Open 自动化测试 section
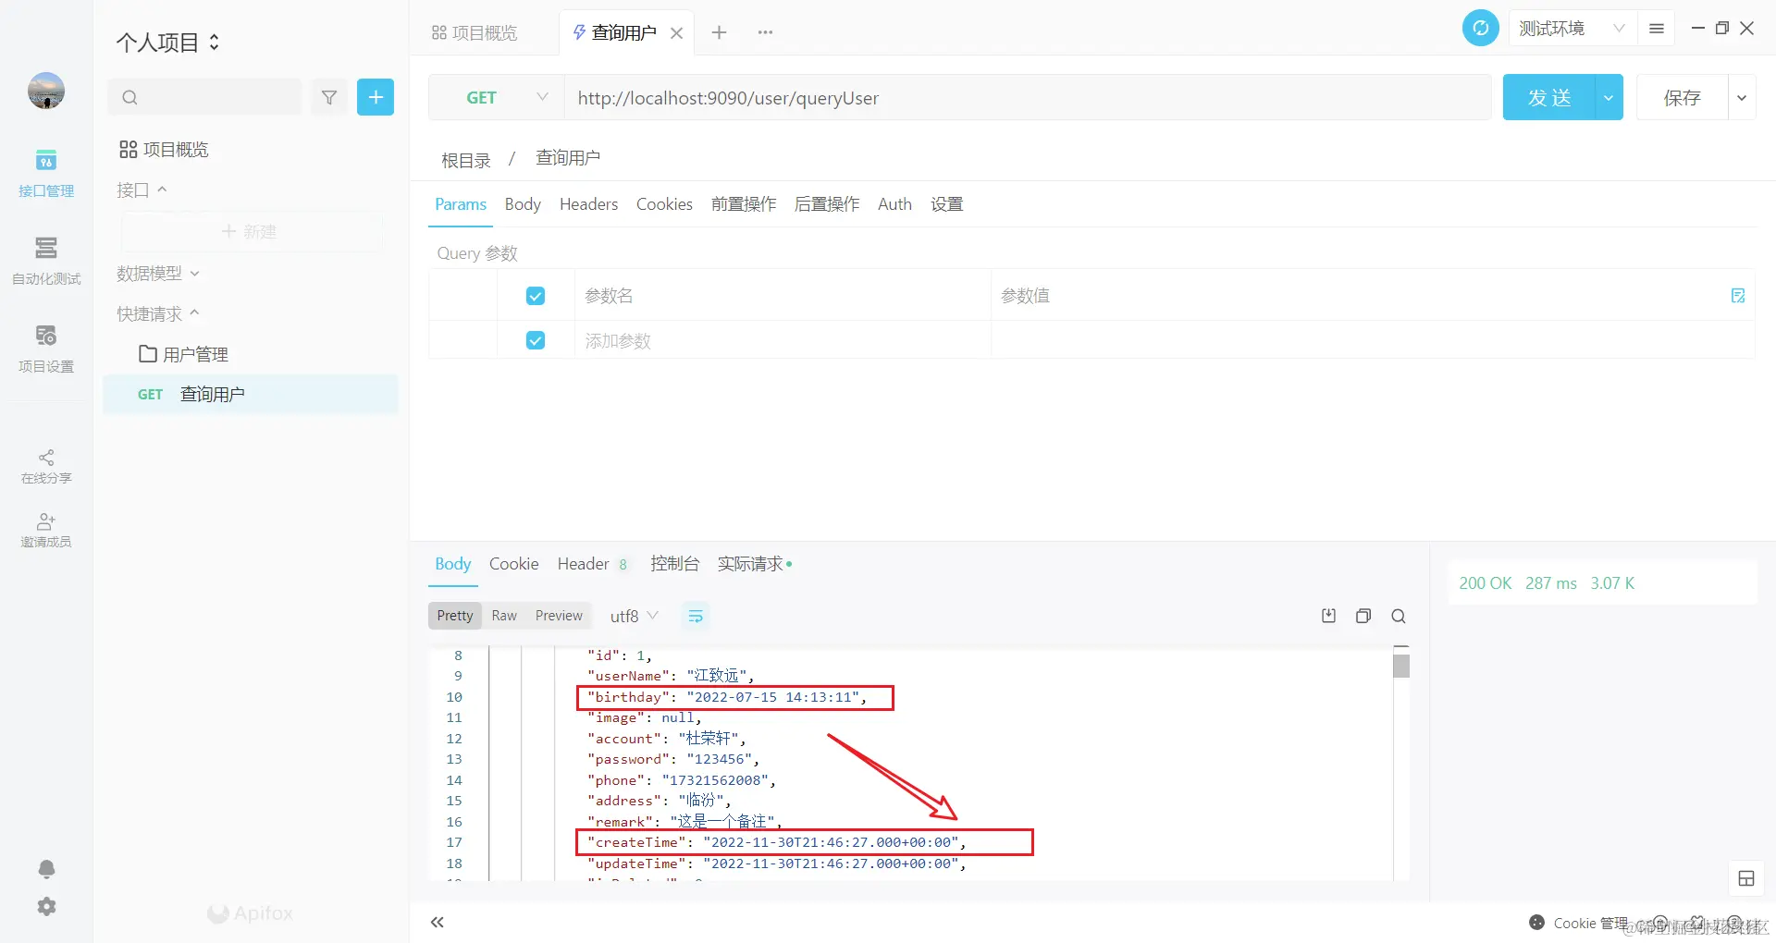Screen dimensions: 1776x943 (x=46, y=261)
